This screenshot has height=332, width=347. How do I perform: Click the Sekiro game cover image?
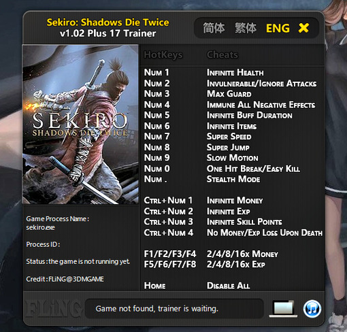pos(80,124)
